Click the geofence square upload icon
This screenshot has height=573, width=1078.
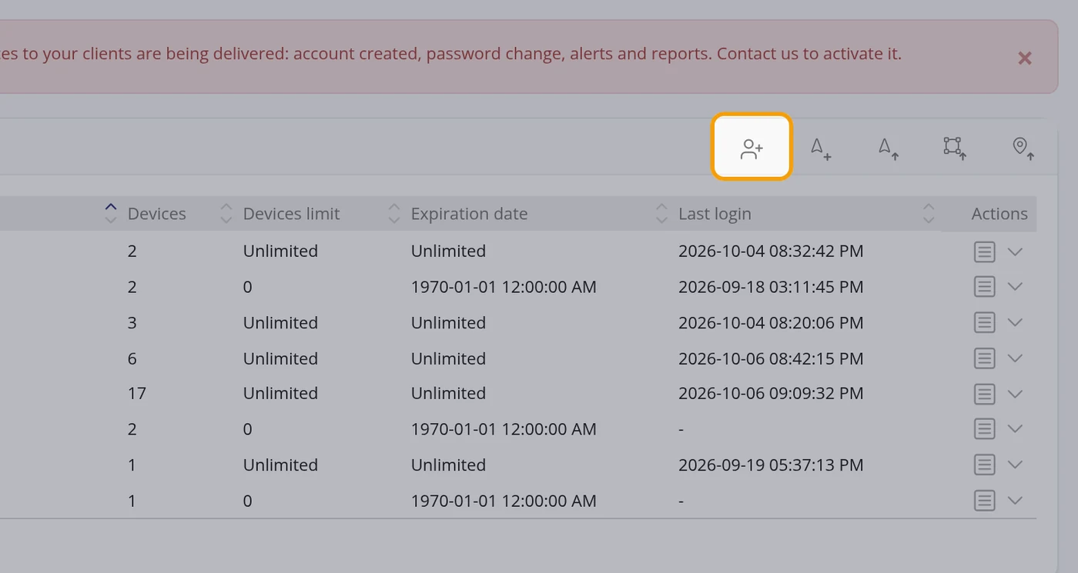click(955, 148)
